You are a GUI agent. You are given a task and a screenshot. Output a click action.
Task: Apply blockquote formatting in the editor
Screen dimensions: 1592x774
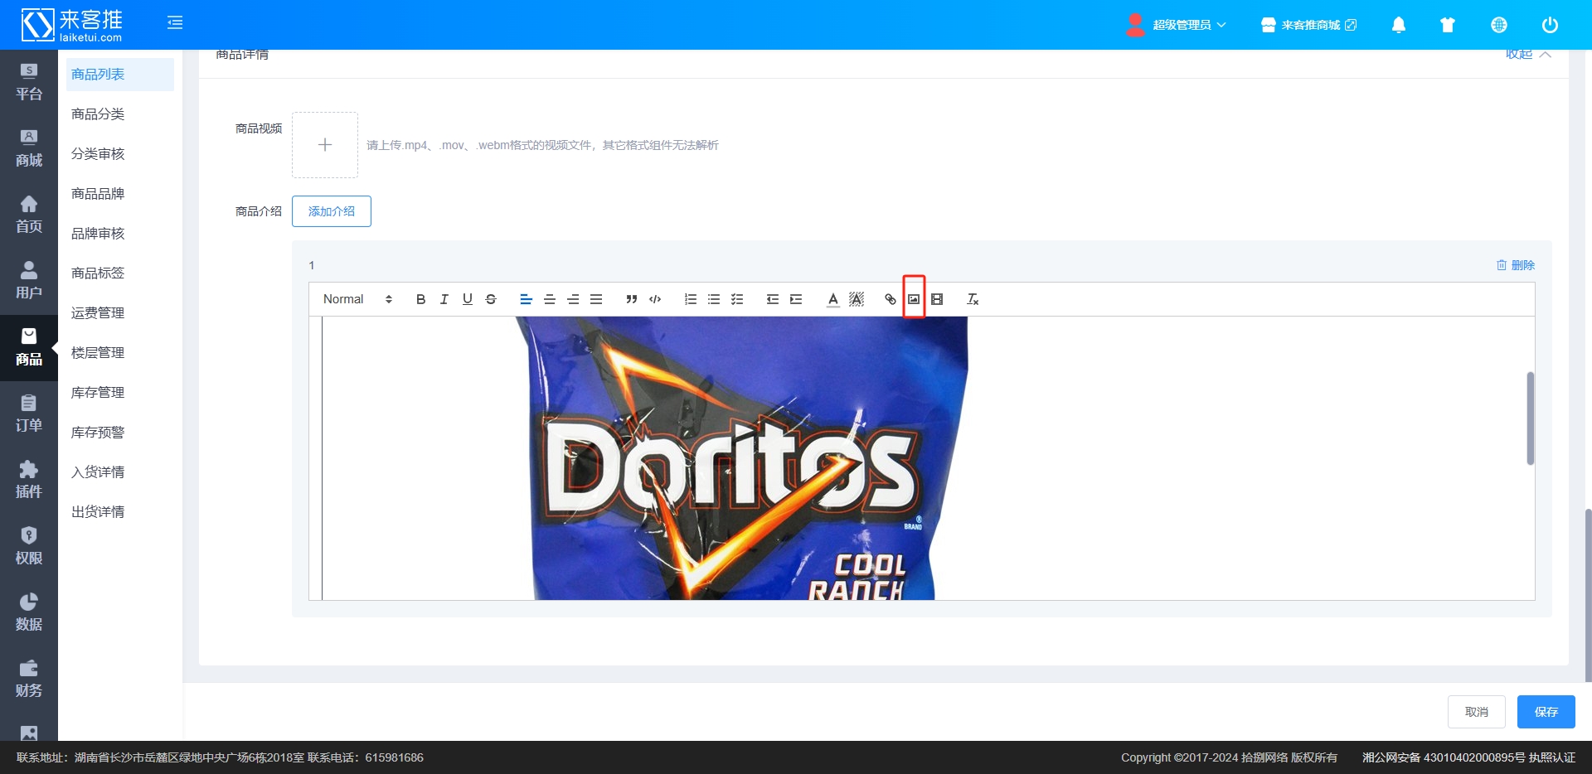[632, 299]
